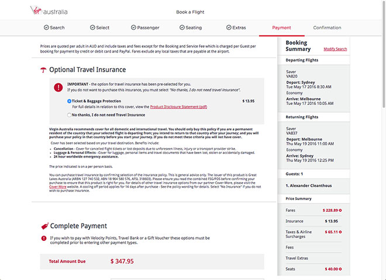Click flight number VA837

point(292,134)
